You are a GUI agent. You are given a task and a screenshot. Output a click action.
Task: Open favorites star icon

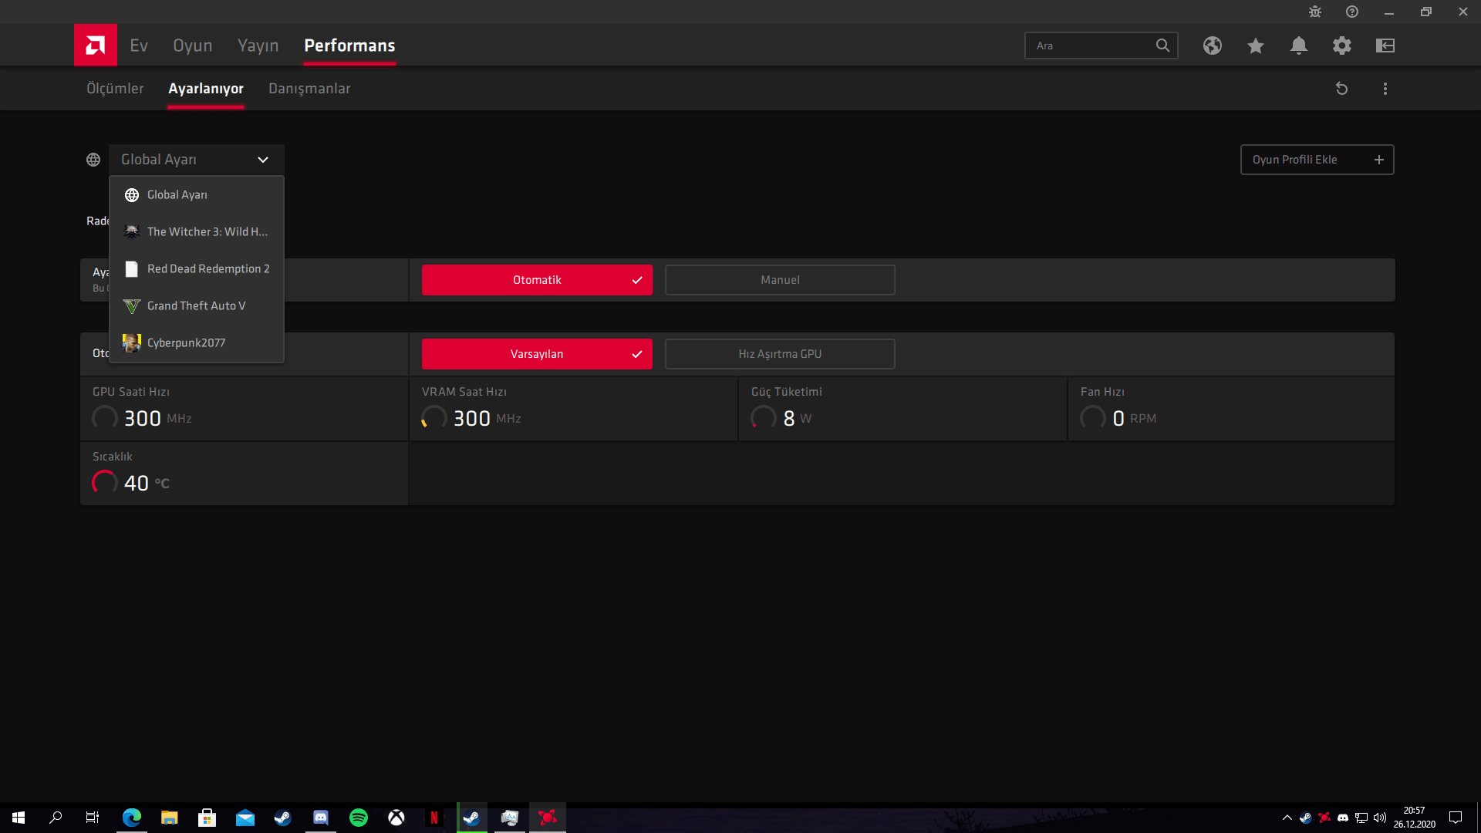[1255, 46]
